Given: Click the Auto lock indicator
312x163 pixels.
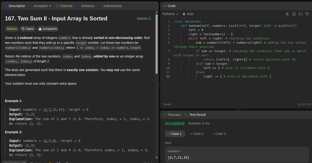Looking at the screenshot, I should 188,14.
